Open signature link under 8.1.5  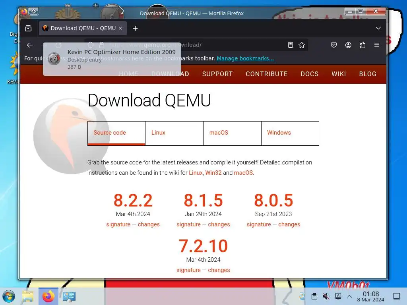(188, 224)
